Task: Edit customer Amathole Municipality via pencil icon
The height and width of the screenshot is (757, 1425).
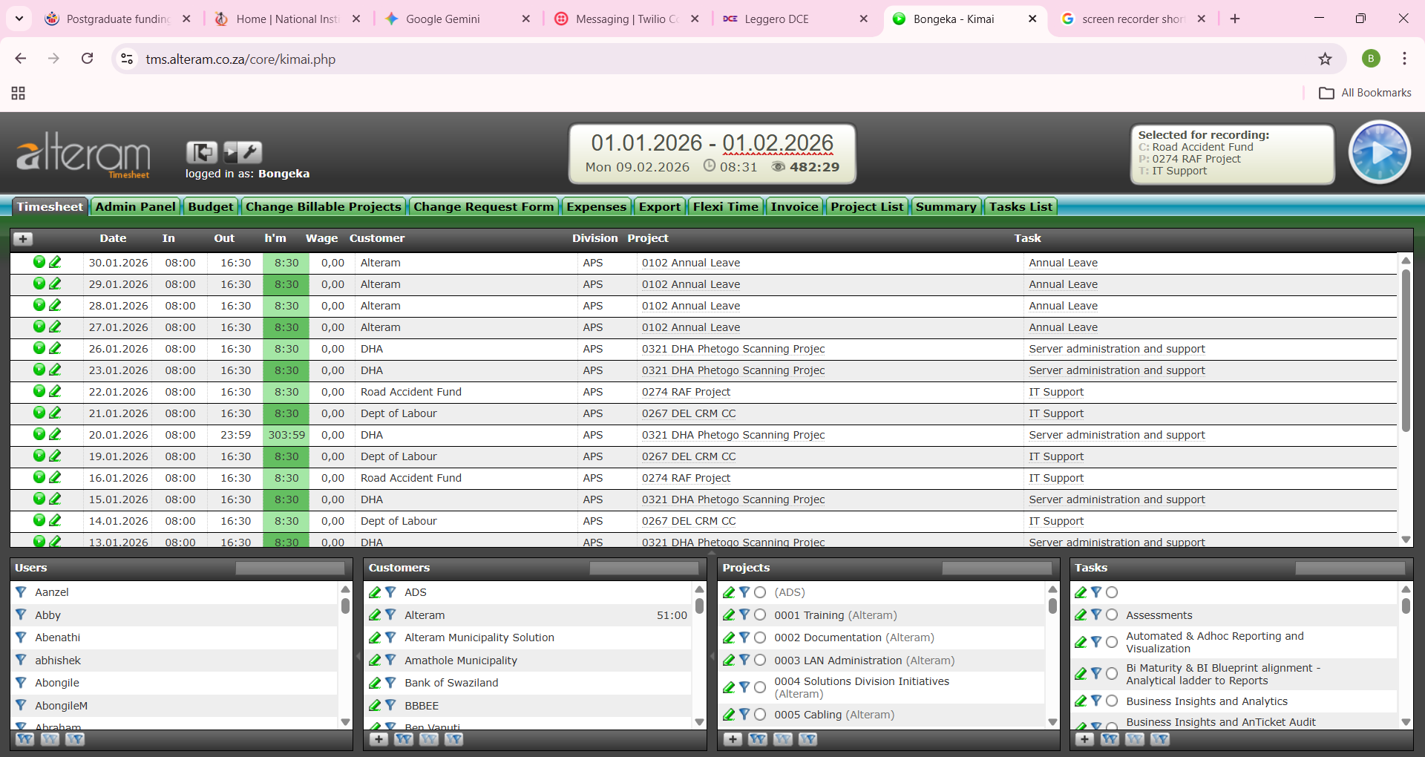Action: click(375, 660)
